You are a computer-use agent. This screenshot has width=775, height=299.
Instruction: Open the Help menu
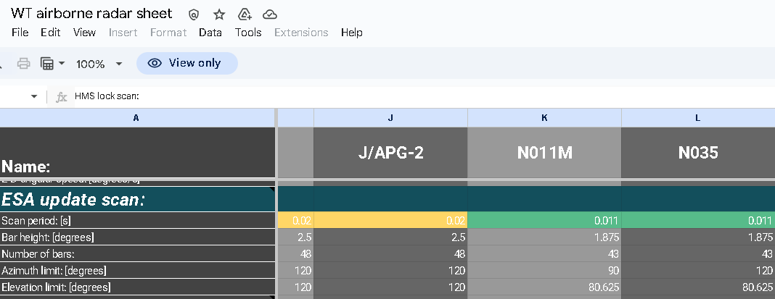351,33
